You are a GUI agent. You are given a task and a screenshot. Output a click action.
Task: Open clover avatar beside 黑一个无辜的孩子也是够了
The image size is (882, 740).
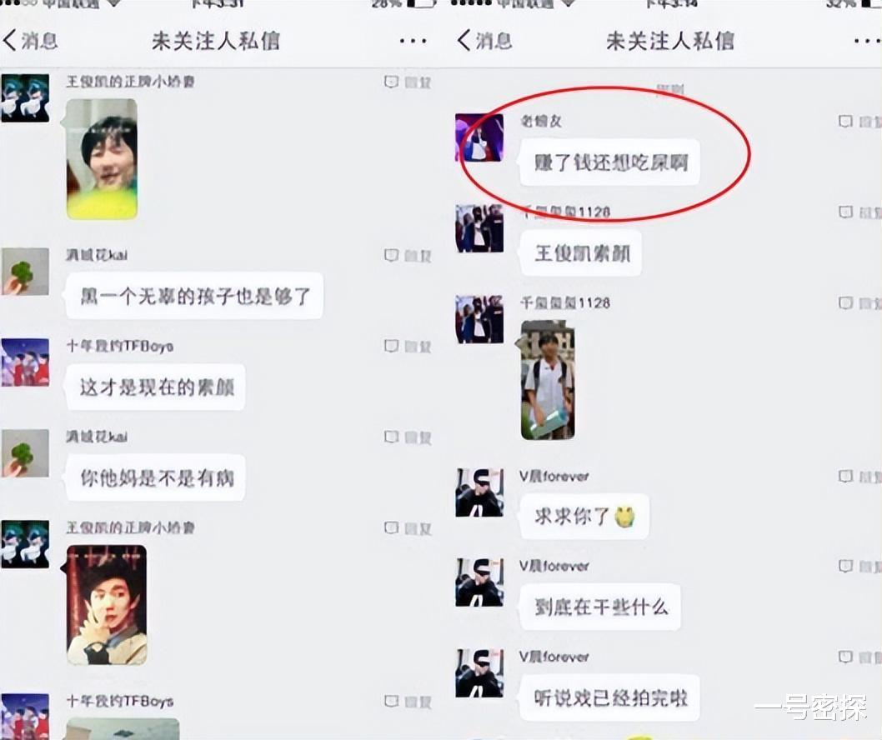(25, 272)
